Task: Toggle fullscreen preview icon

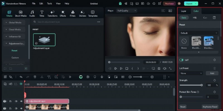Action: tap(170, 69)
